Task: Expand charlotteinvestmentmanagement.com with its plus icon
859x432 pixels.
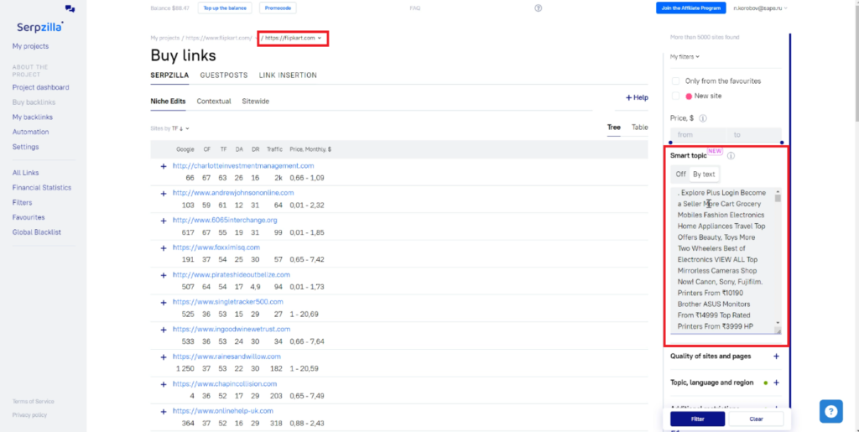Action: [164, 166]
